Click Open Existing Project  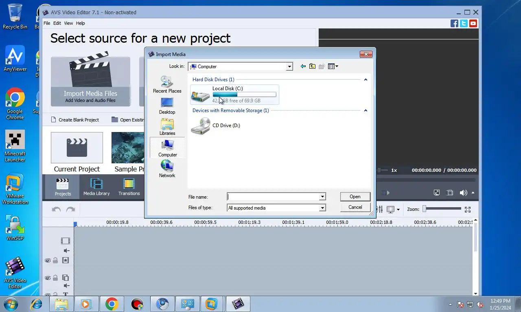128,120
